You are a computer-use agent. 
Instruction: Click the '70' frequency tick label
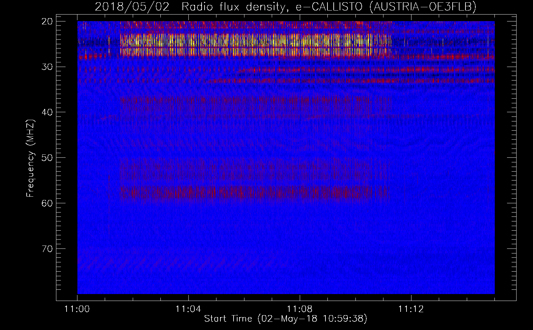[x=47, y=249]
